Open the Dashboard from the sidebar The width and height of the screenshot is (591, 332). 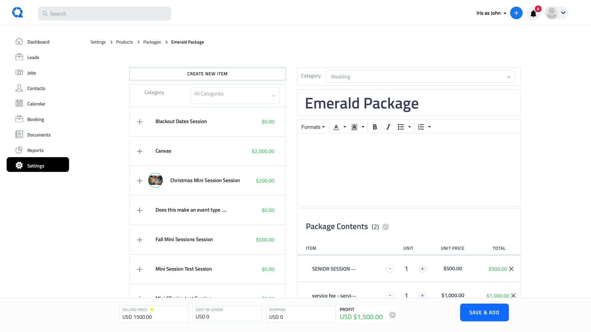38,42
